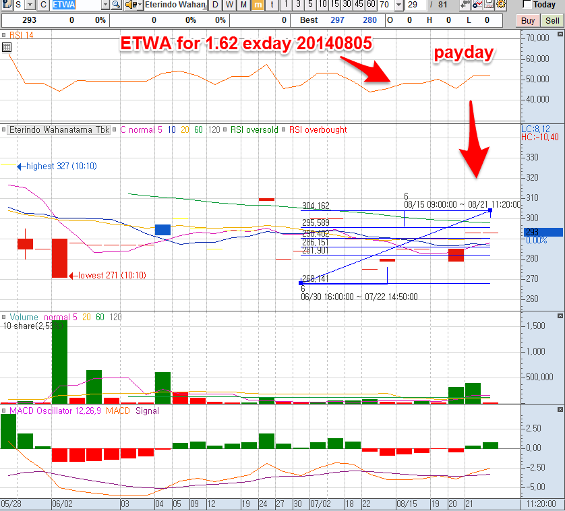
Task: Switch to daily chart with D tab
Action: click(x=215, y=5)
